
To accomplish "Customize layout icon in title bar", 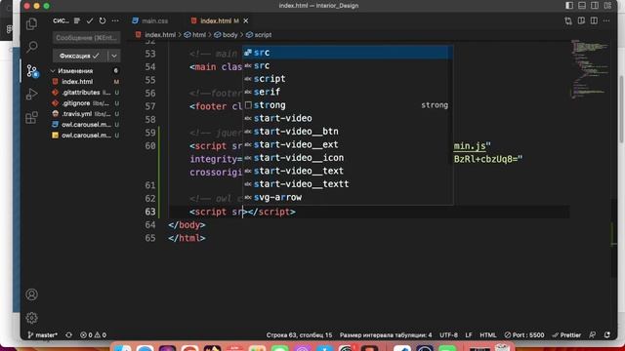I will coord(607,6).
